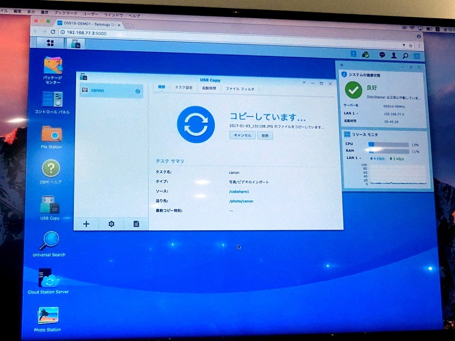
Task: Click the browser back arrow
Action: pos(36,31)
